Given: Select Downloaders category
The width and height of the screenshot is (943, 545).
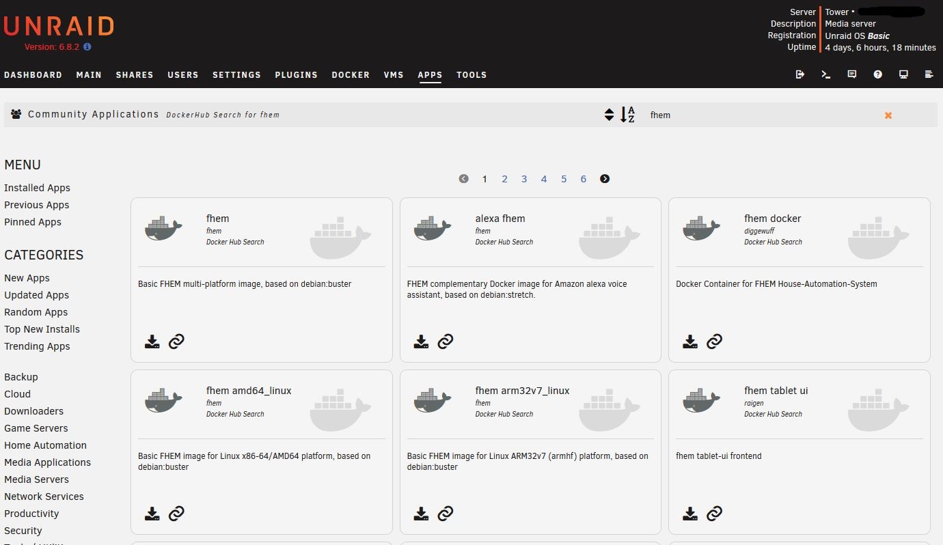Looking at the screenshot, I should (33, 411).
